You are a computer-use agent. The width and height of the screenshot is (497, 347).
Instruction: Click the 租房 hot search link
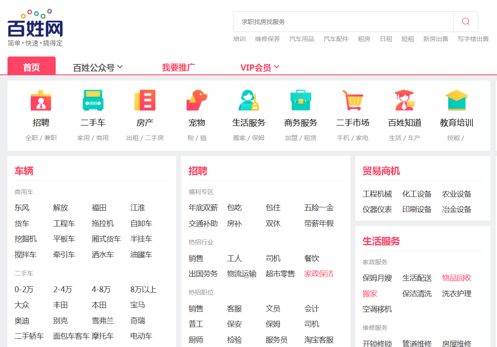(x=364, y=39)
